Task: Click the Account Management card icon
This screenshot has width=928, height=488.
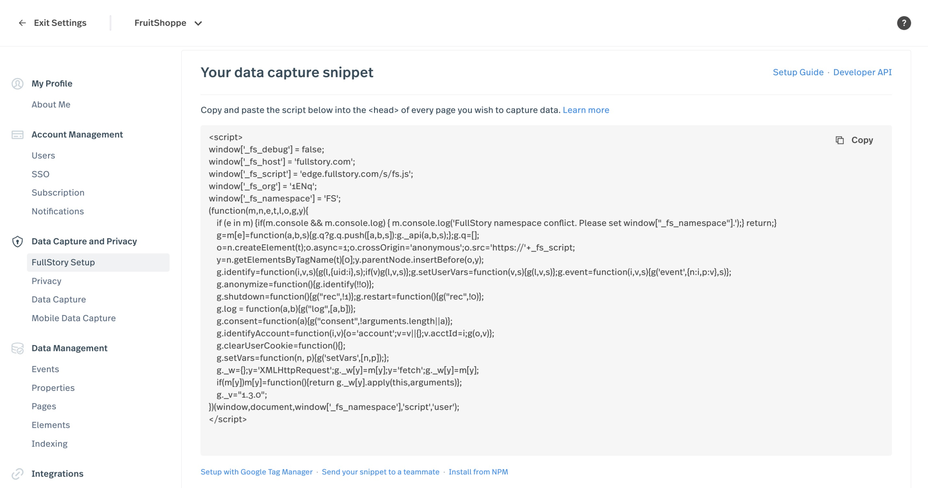Action: tap(17, 135)
